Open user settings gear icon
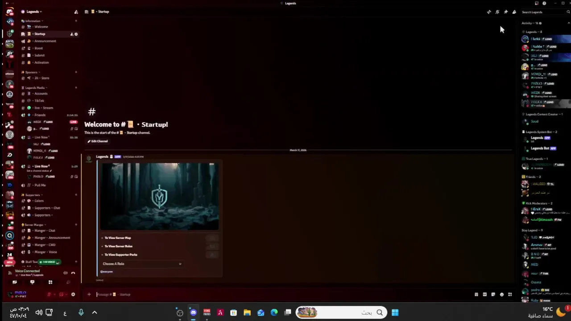 click(73, 294)
